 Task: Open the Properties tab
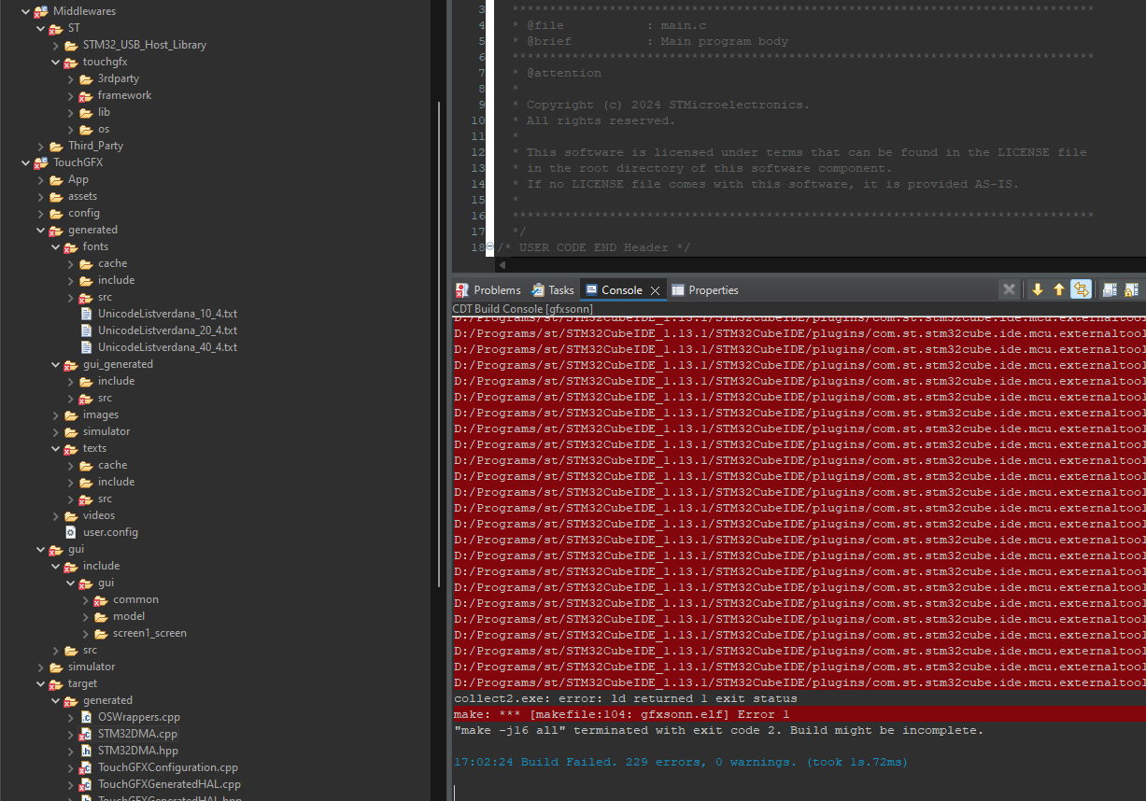click(x=705, y=290)
